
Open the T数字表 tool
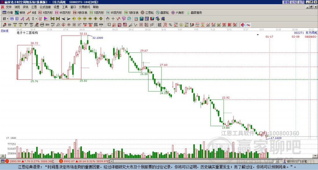tap(131, 12)
